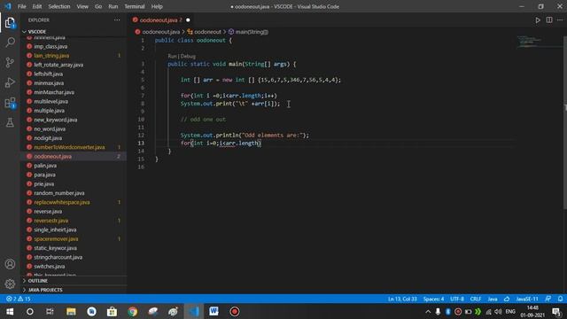Screen dimensions: 567x319
Task: Open the File menu
Action: (21, 6)
